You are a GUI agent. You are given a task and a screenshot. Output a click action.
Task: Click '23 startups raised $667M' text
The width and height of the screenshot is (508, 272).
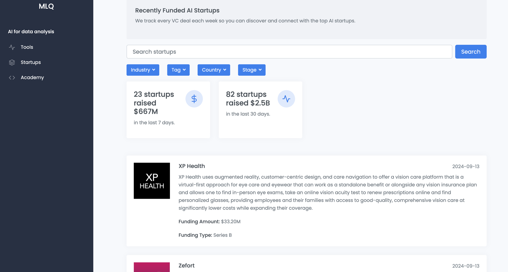click(154, 103)
